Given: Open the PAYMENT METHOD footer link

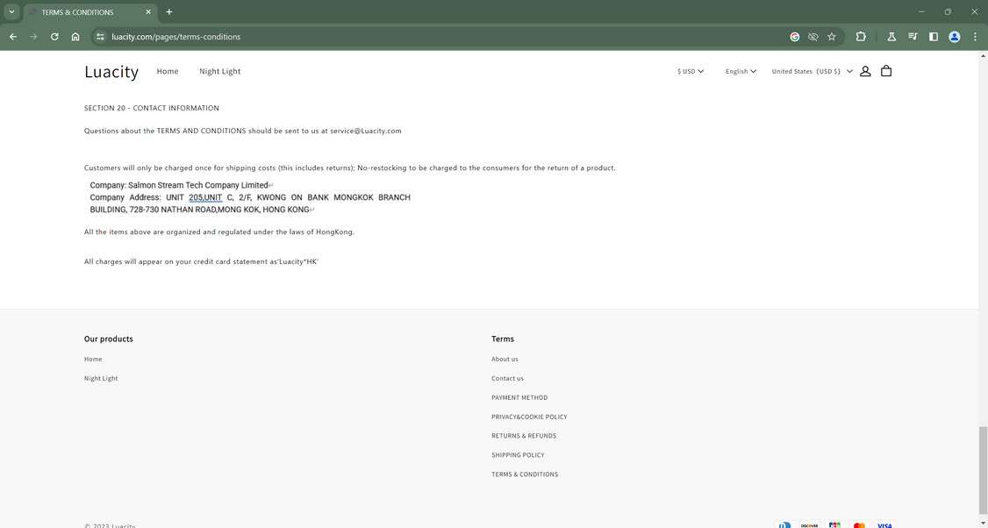Looking at the screenshot, I should [x=519, y=397].
